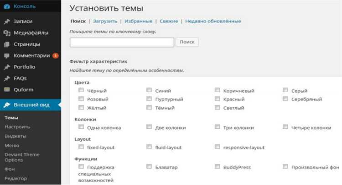Click the theme keyword search field

[122, 42]
